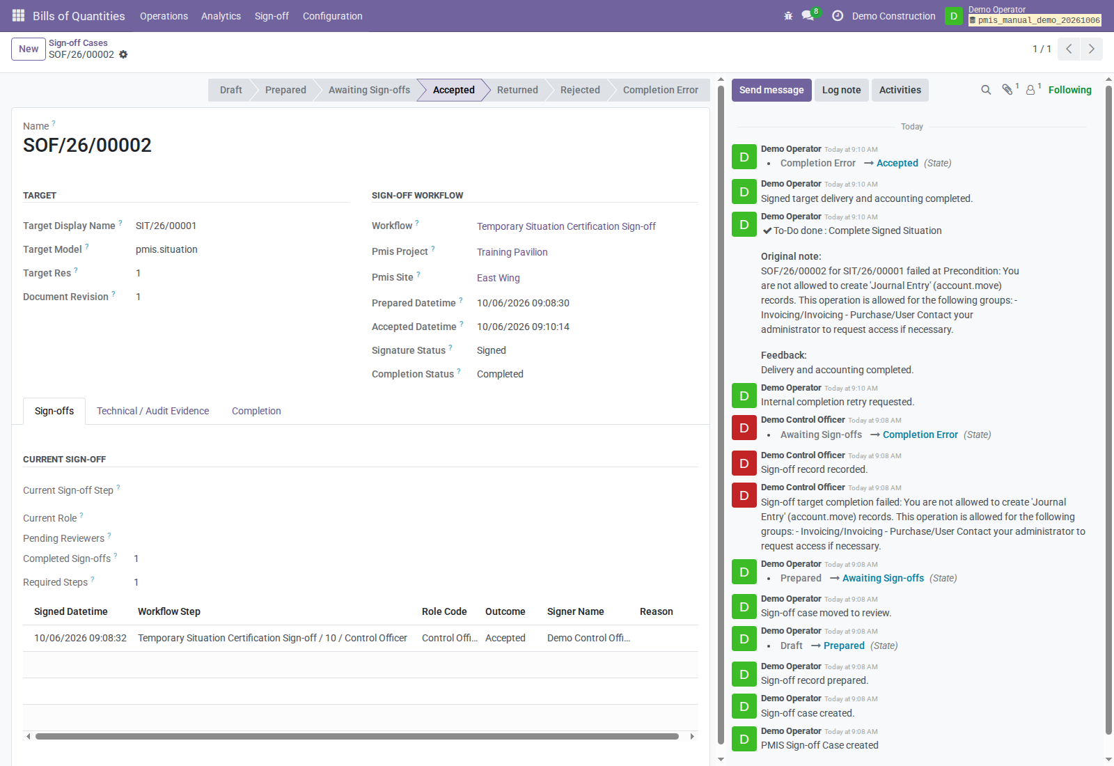Click the Outcome column header
The image size is (1114, 766).
(505, 611)
